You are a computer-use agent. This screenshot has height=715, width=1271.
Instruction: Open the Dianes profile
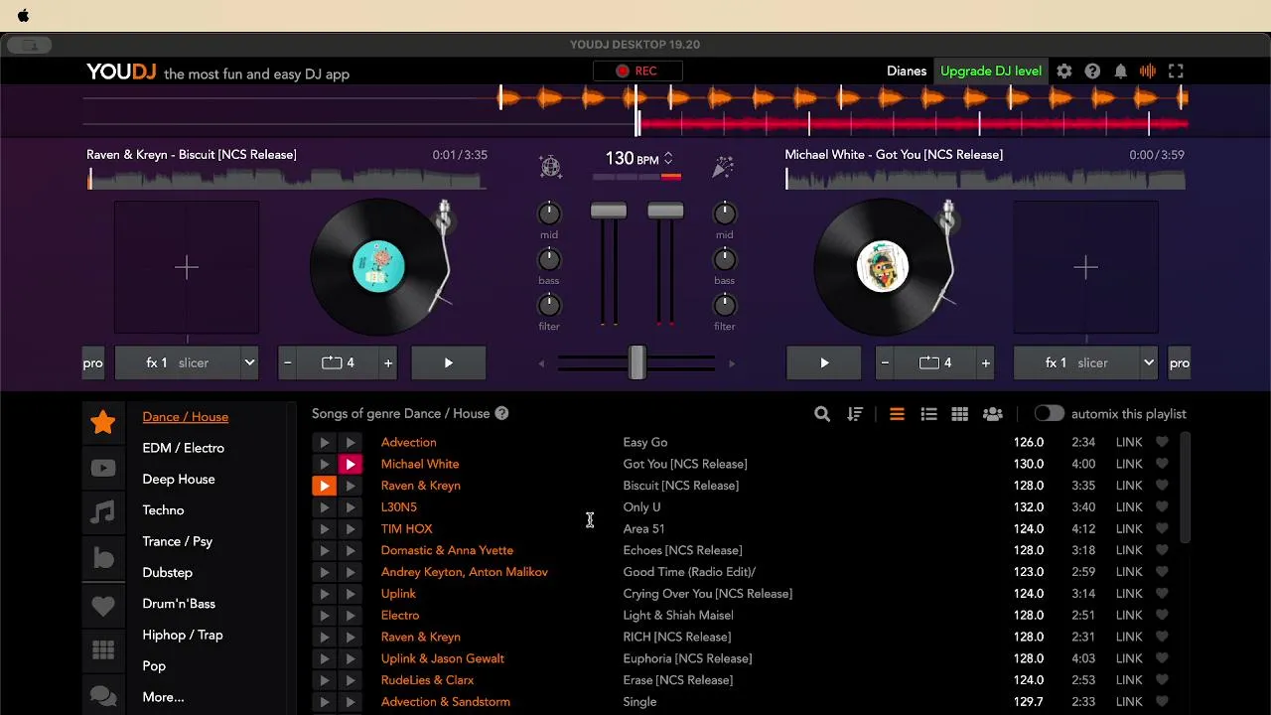tap(907, 71)
